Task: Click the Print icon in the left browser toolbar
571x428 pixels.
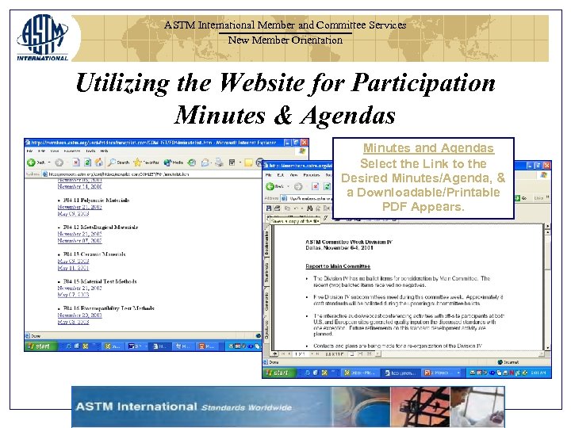Action: (x=219, y=162)
